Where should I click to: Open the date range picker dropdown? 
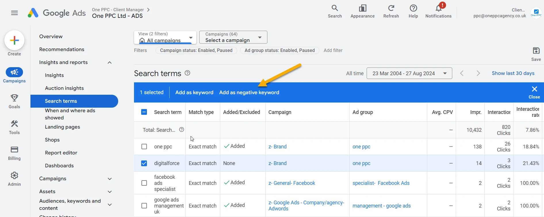(x=409, y=73)
